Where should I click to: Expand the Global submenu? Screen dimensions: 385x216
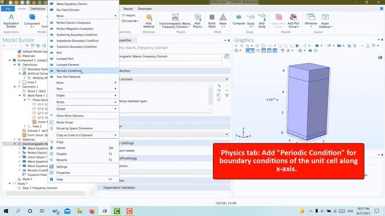tap(84, 109)
